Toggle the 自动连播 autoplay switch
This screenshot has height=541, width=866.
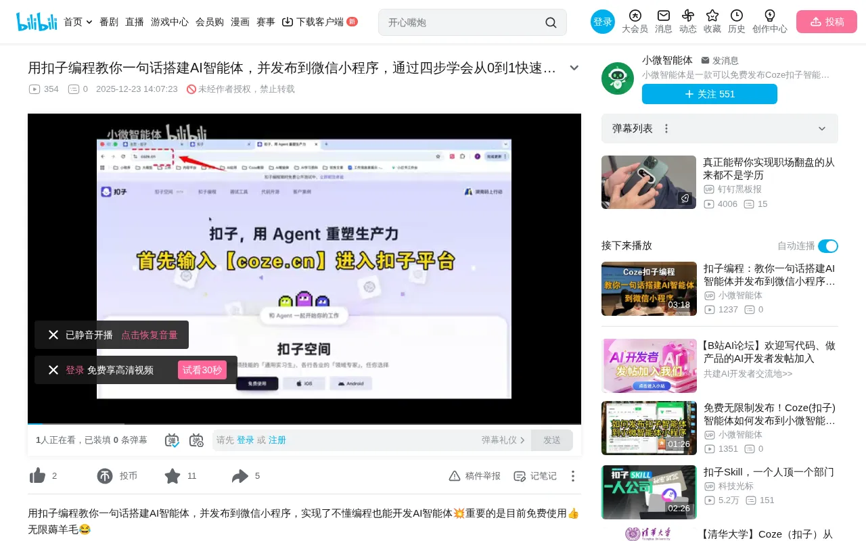828,246
